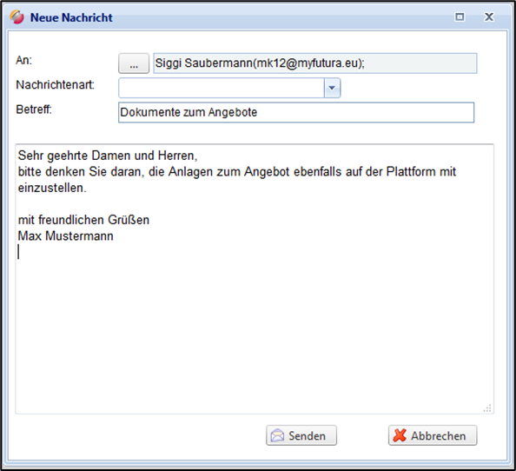516x471 pixels.
Task: Click the An recipient field
Action: (315, 63)
